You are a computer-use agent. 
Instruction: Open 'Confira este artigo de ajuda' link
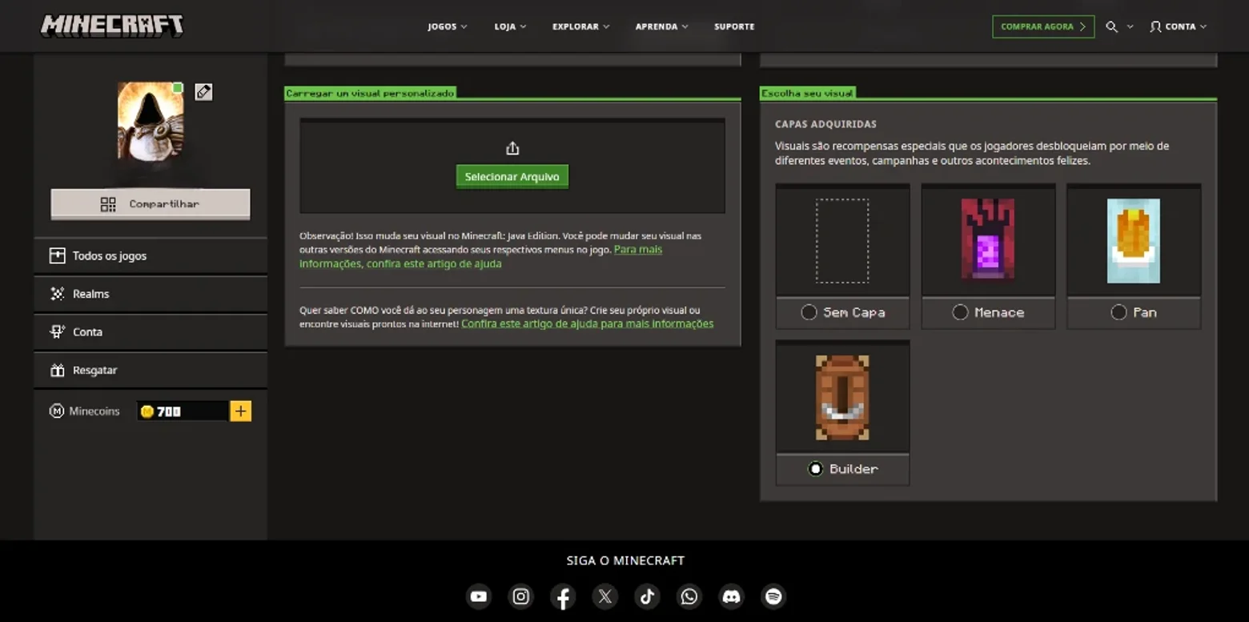click(x=587, y=323)
